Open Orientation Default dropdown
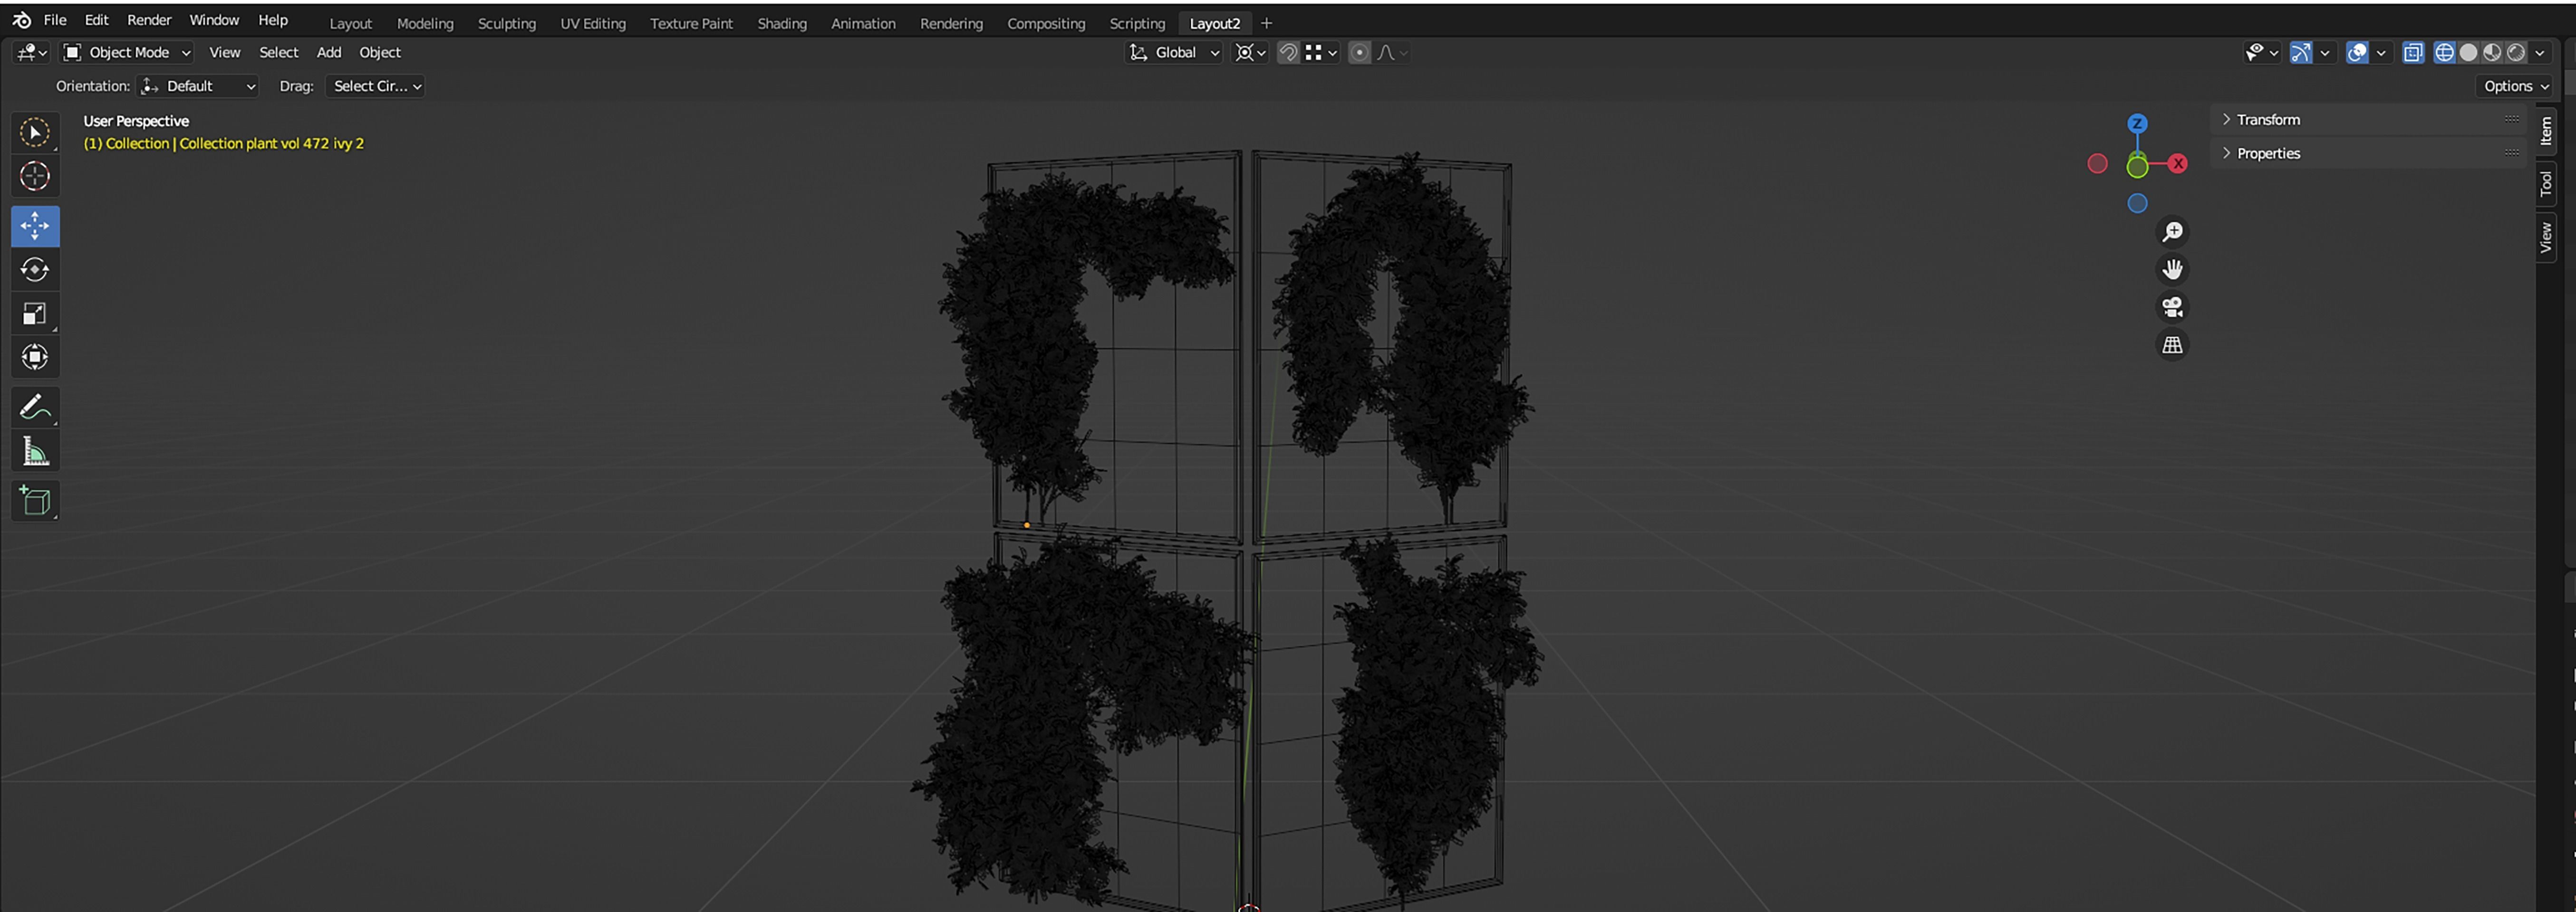Image resolution: width=2576 pixels, height=912 pixels. 198,87
